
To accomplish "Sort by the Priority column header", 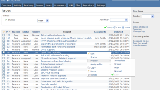I will point(36,32).
